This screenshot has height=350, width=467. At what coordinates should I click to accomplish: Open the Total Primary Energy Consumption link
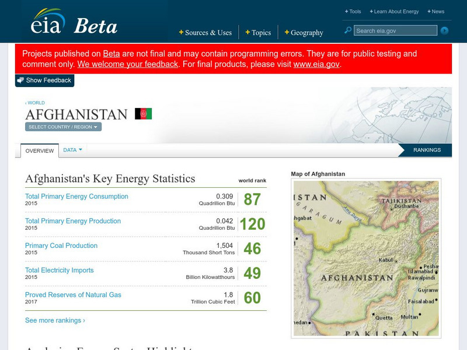pyautogui.click(x=76, y=196)
